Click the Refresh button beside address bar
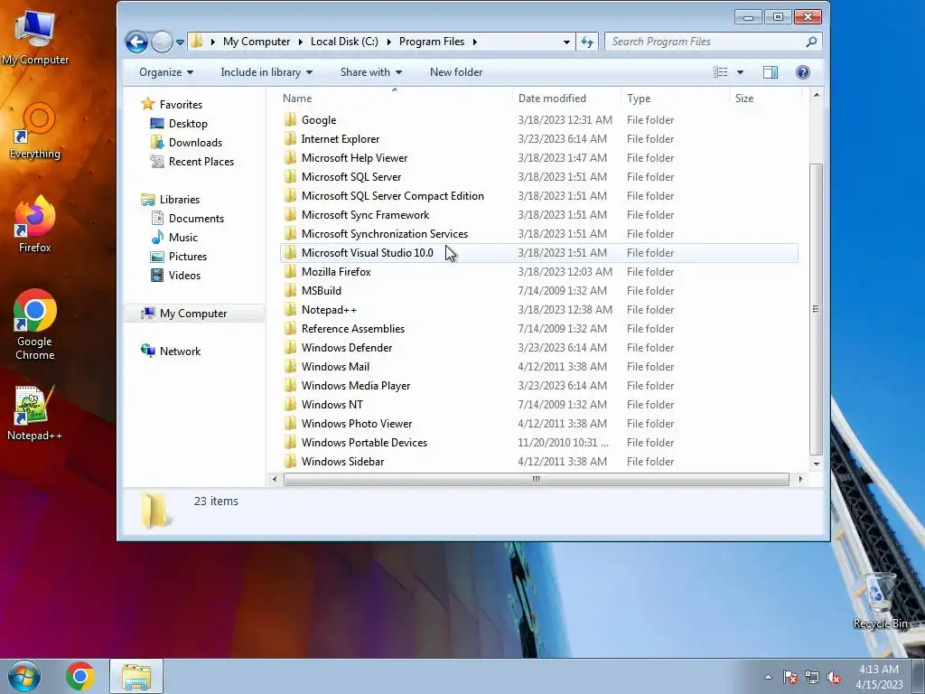The image size is (925, 694). [x=587, y=42]
